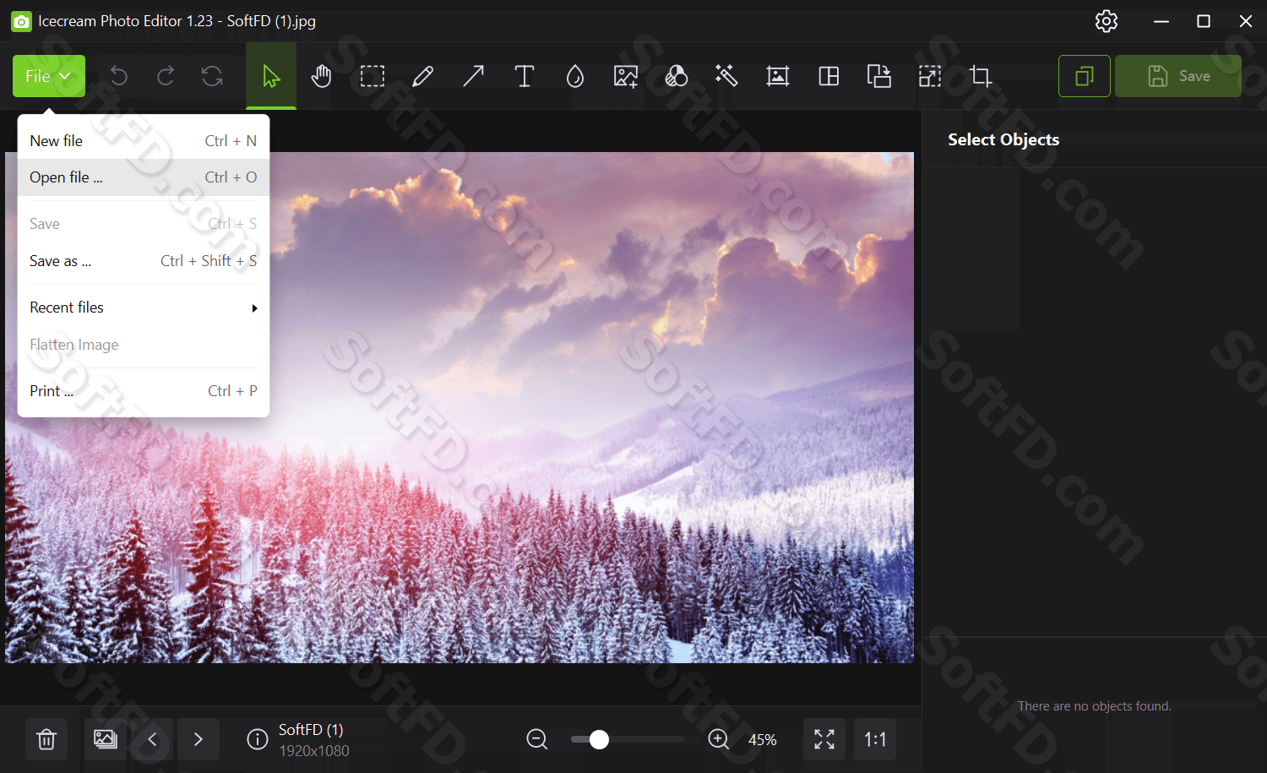Click the Collage layout icon
Screen dimensions: 1267x773
[829, 76]
